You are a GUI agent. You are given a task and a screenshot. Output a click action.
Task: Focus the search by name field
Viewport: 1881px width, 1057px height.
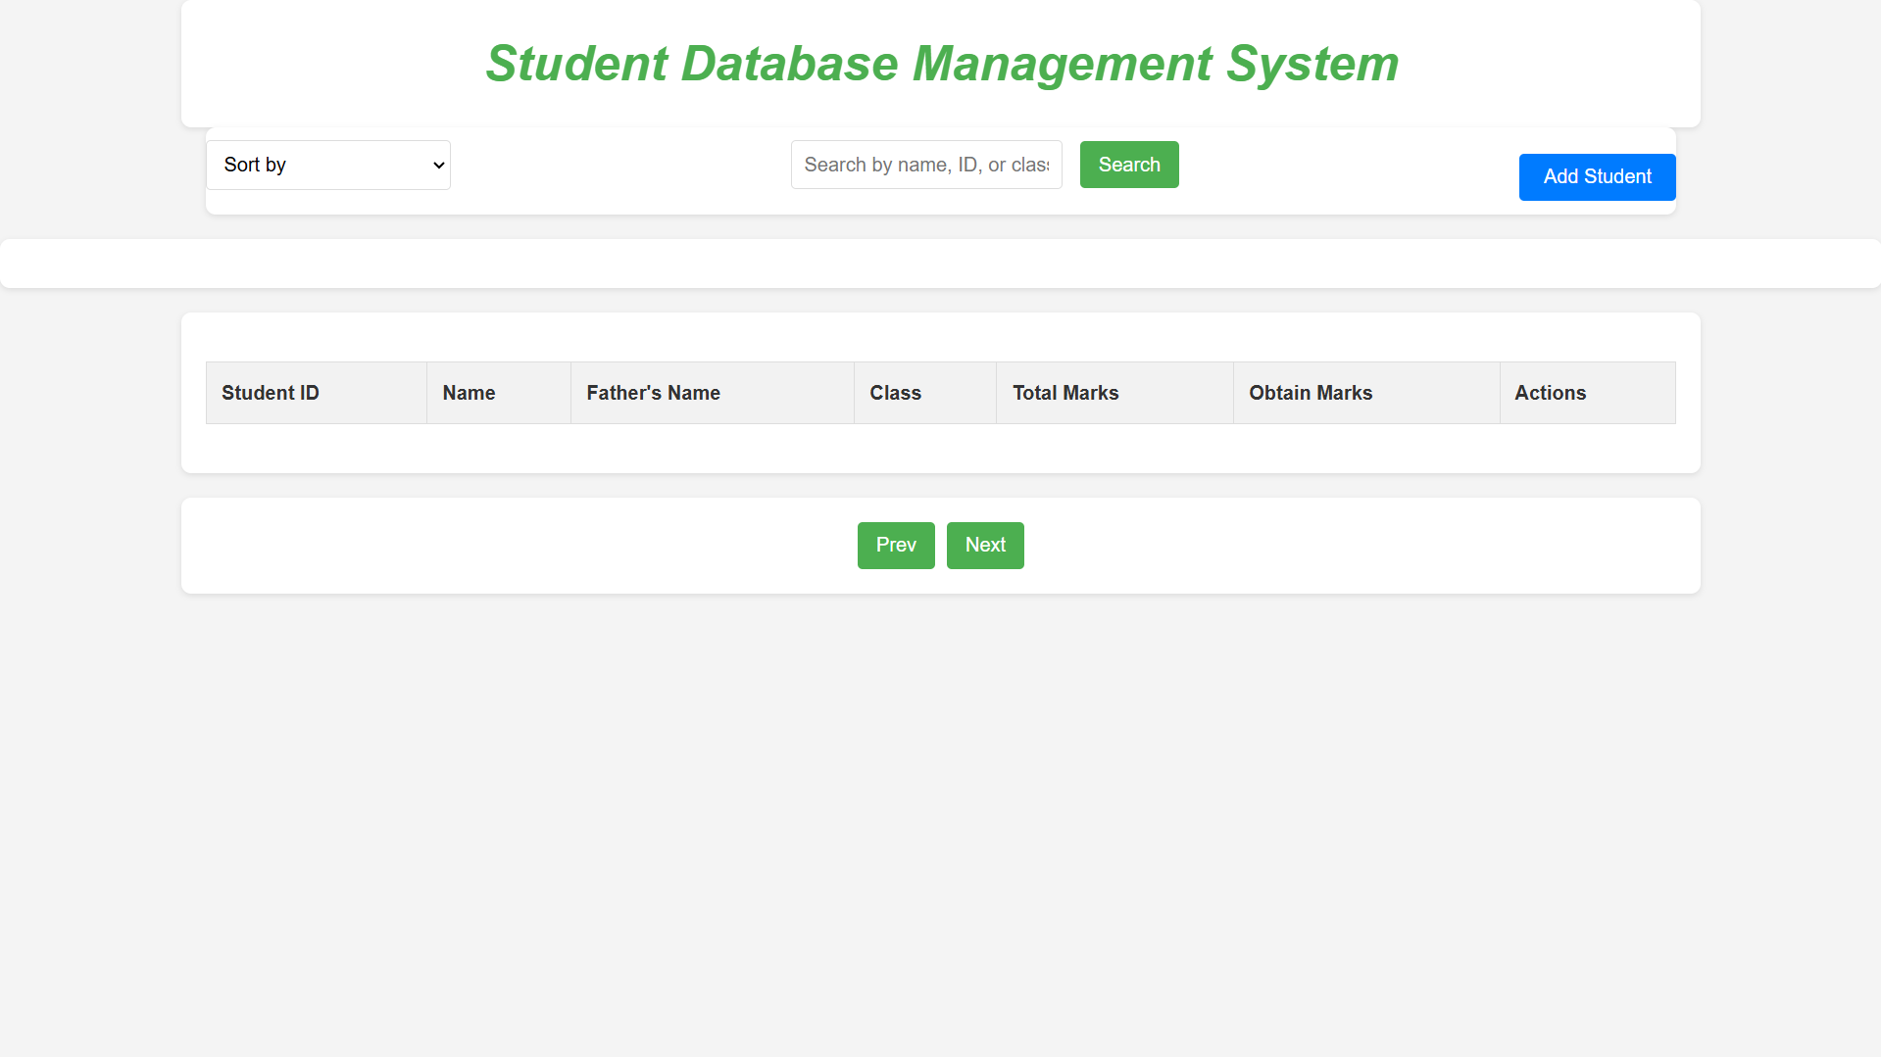tap(926, 165)
